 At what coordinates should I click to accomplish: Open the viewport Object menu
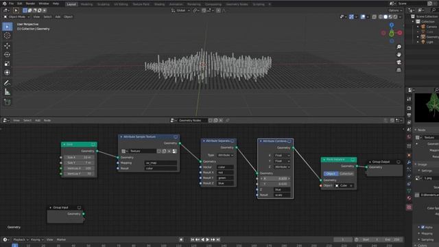pyautogui.click(x=68, y=16)
